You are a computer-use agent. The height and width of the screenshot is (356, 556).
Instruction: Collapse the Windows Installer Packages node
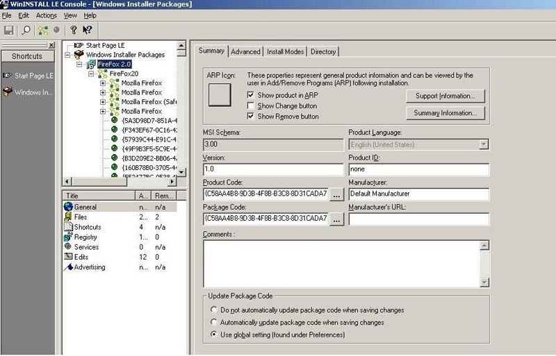(x=67, y=55)
